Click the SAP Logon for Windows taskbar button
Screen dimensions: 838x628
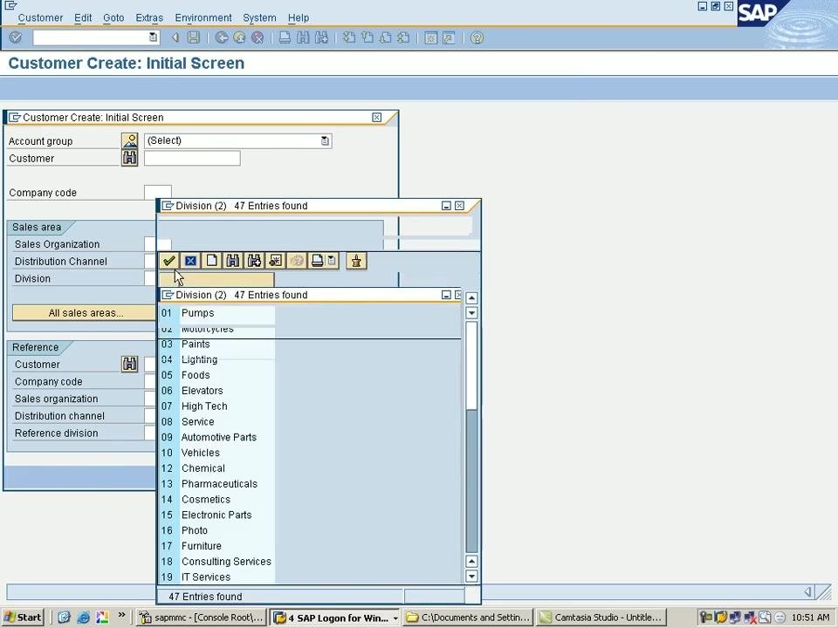click(334, 618)
